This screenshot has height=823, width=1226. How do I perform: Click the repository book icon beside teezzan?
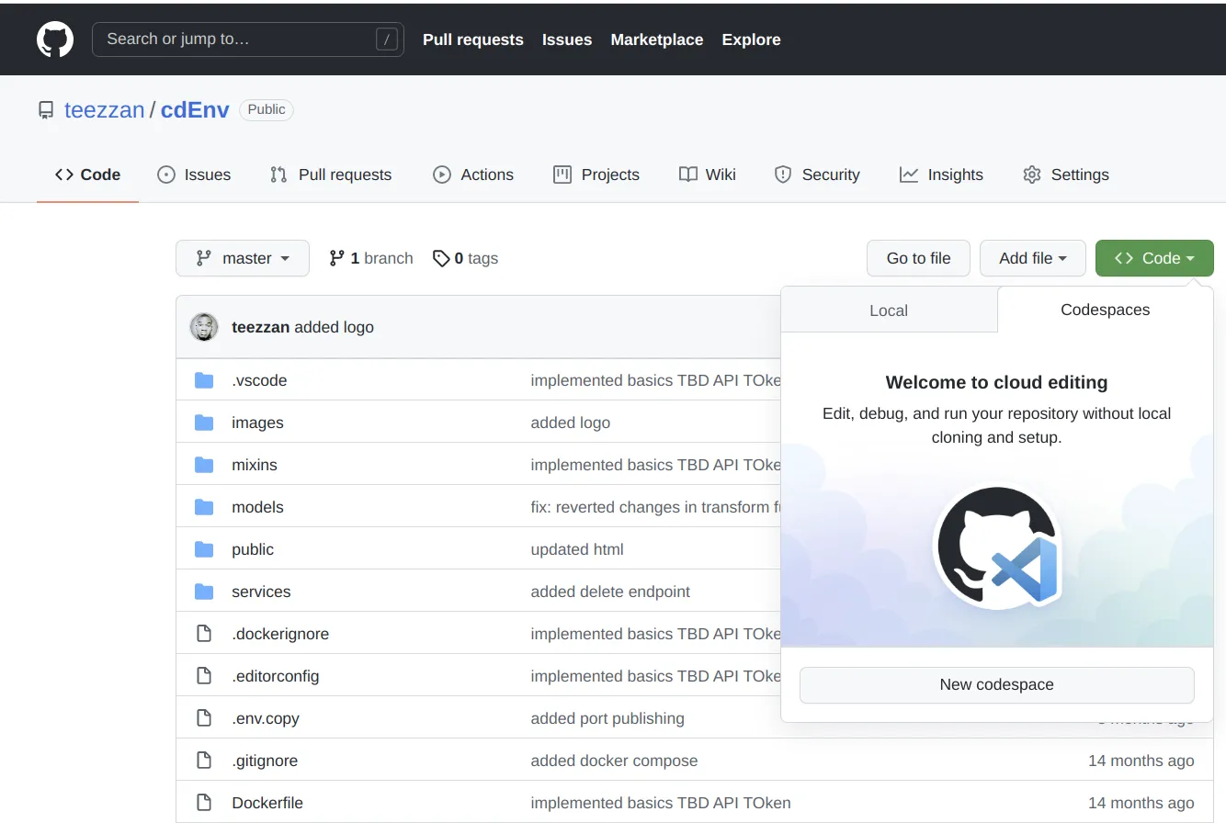coord(46,110)
